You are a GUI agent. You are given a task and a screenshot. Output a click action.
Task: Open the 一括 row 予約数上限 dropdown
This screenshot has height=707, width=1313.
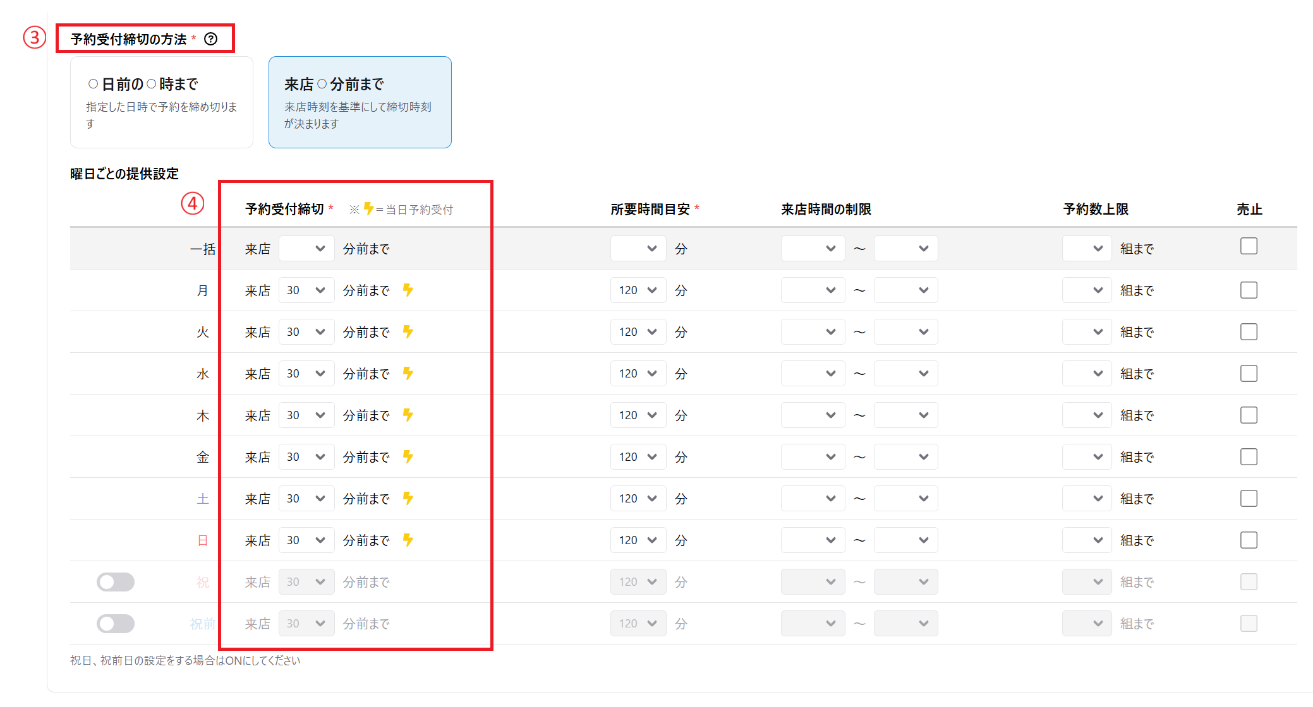click(x=1087, y=249)
